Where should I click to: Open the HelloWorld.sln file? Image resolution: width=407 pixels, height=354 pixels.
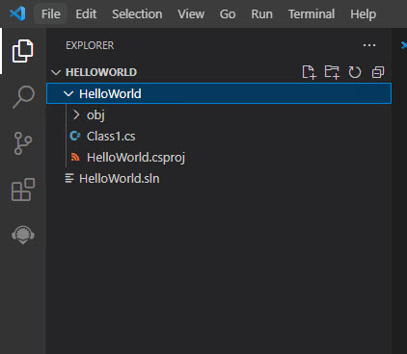[x=120, y=179]
